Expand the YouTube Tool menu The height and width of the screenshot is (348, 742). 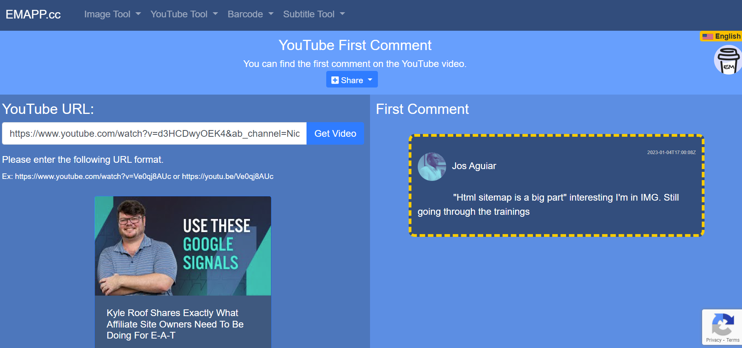[184, 14]
